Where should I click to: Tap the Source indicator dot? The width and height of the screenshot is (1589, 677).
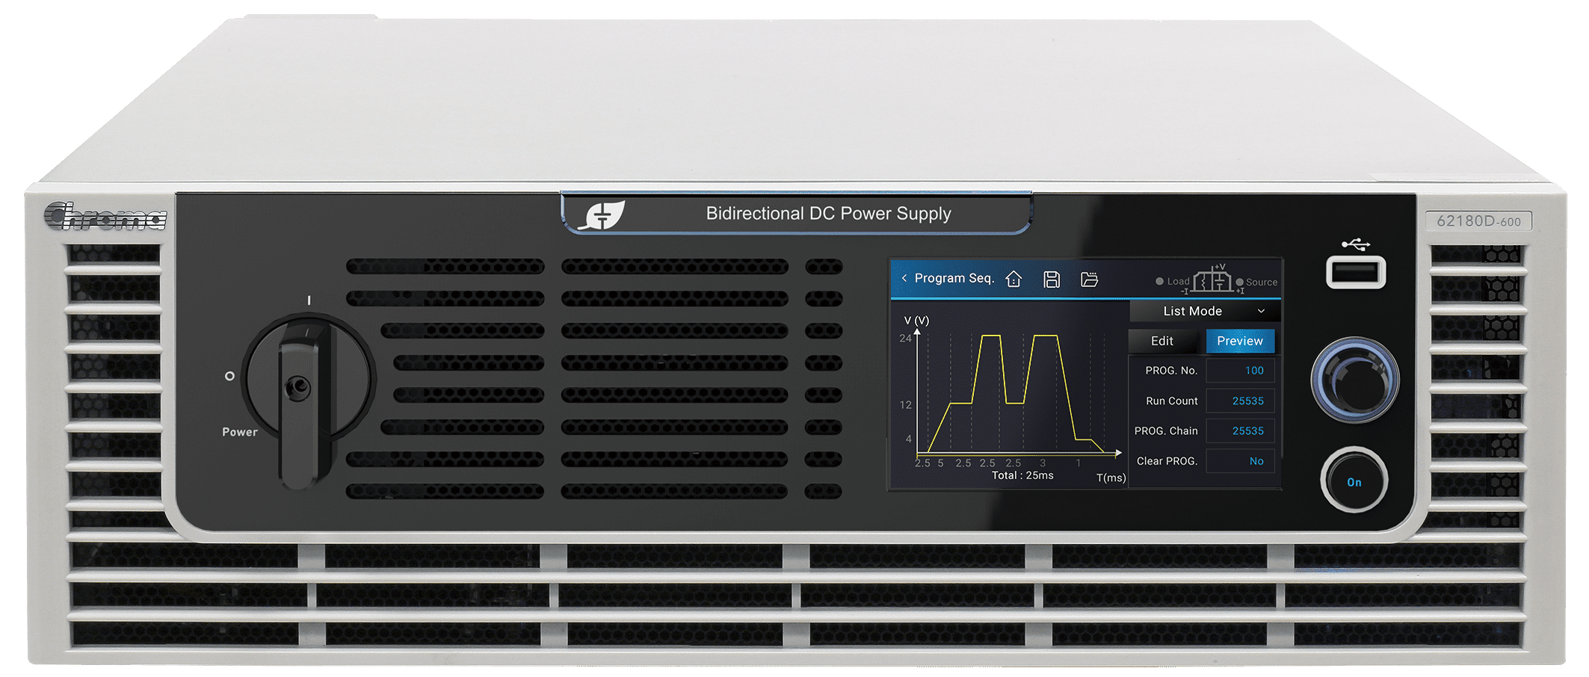[x=1240, y=282]
